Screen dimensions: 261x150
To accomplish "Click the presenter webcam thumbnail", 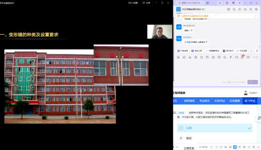I will click(x=160, y=31).
